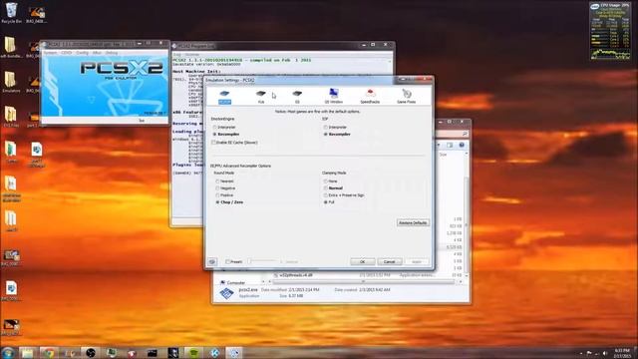
Task: Select the Emulators folder on desktop
Action: pyautogui.click(x=11, y=82)
